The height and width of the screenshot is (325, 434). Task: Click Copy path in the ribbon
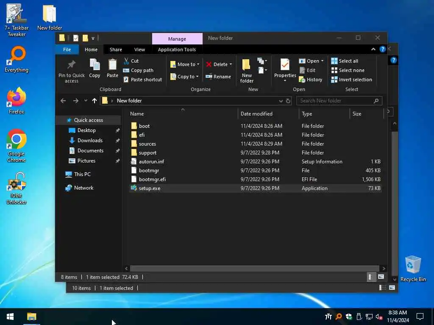point(138,70)
